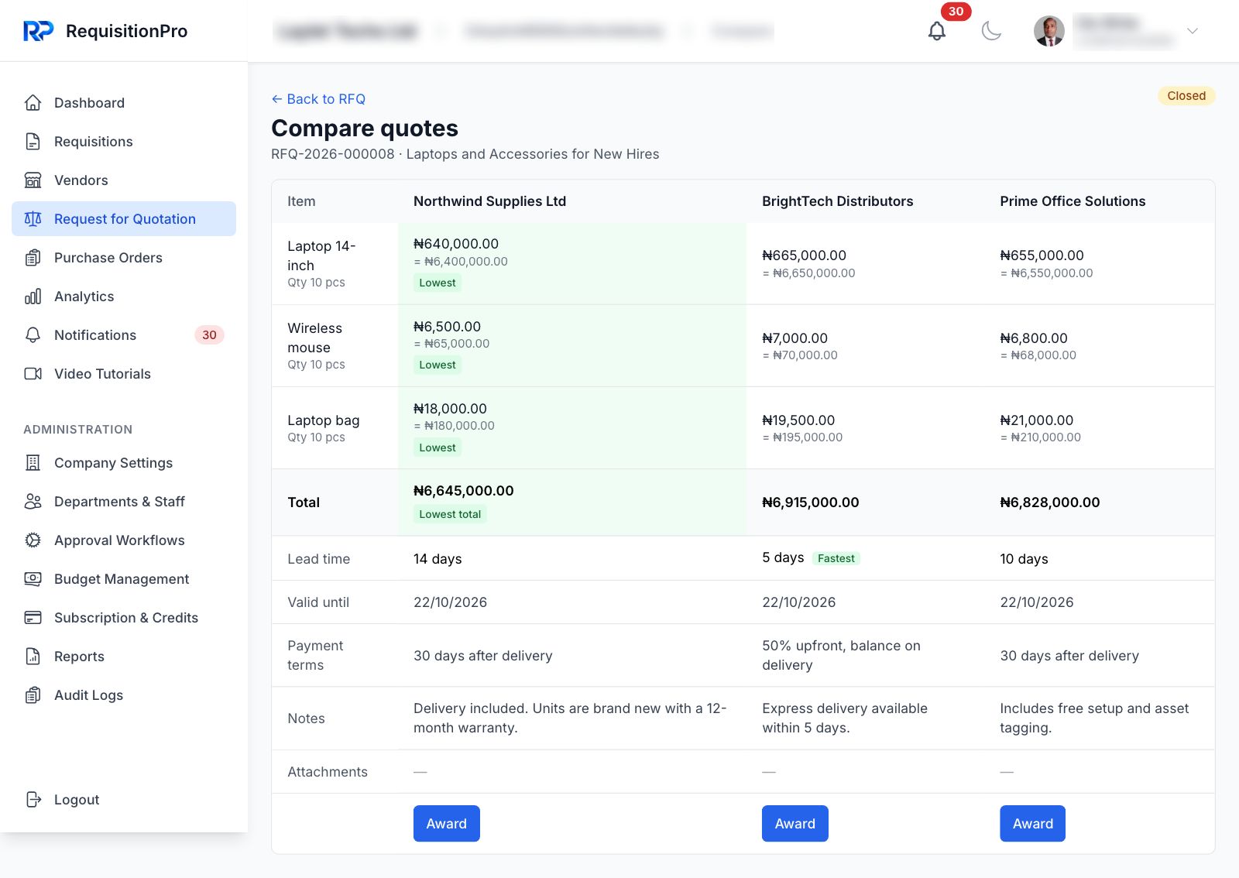
Task: Click the Logout exit icon
Action: 33,800
